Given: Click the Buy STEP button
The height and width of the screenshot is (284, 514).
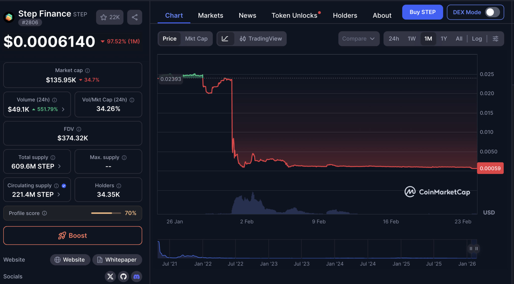Looking at the screenshot, I should (422, 12).
